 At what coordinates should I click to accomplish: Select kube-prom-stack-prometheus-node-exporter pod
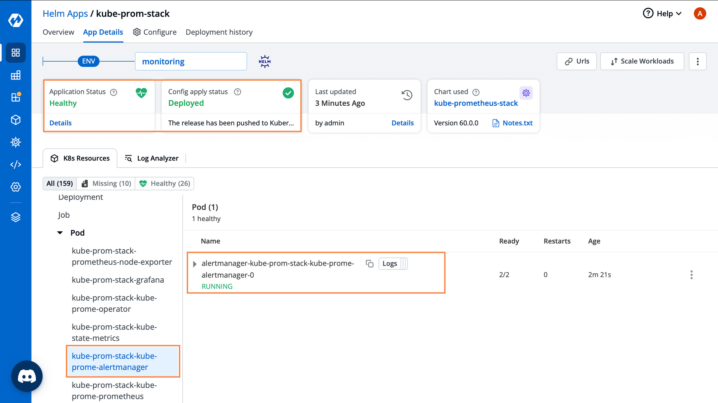(x=122, y=256)
